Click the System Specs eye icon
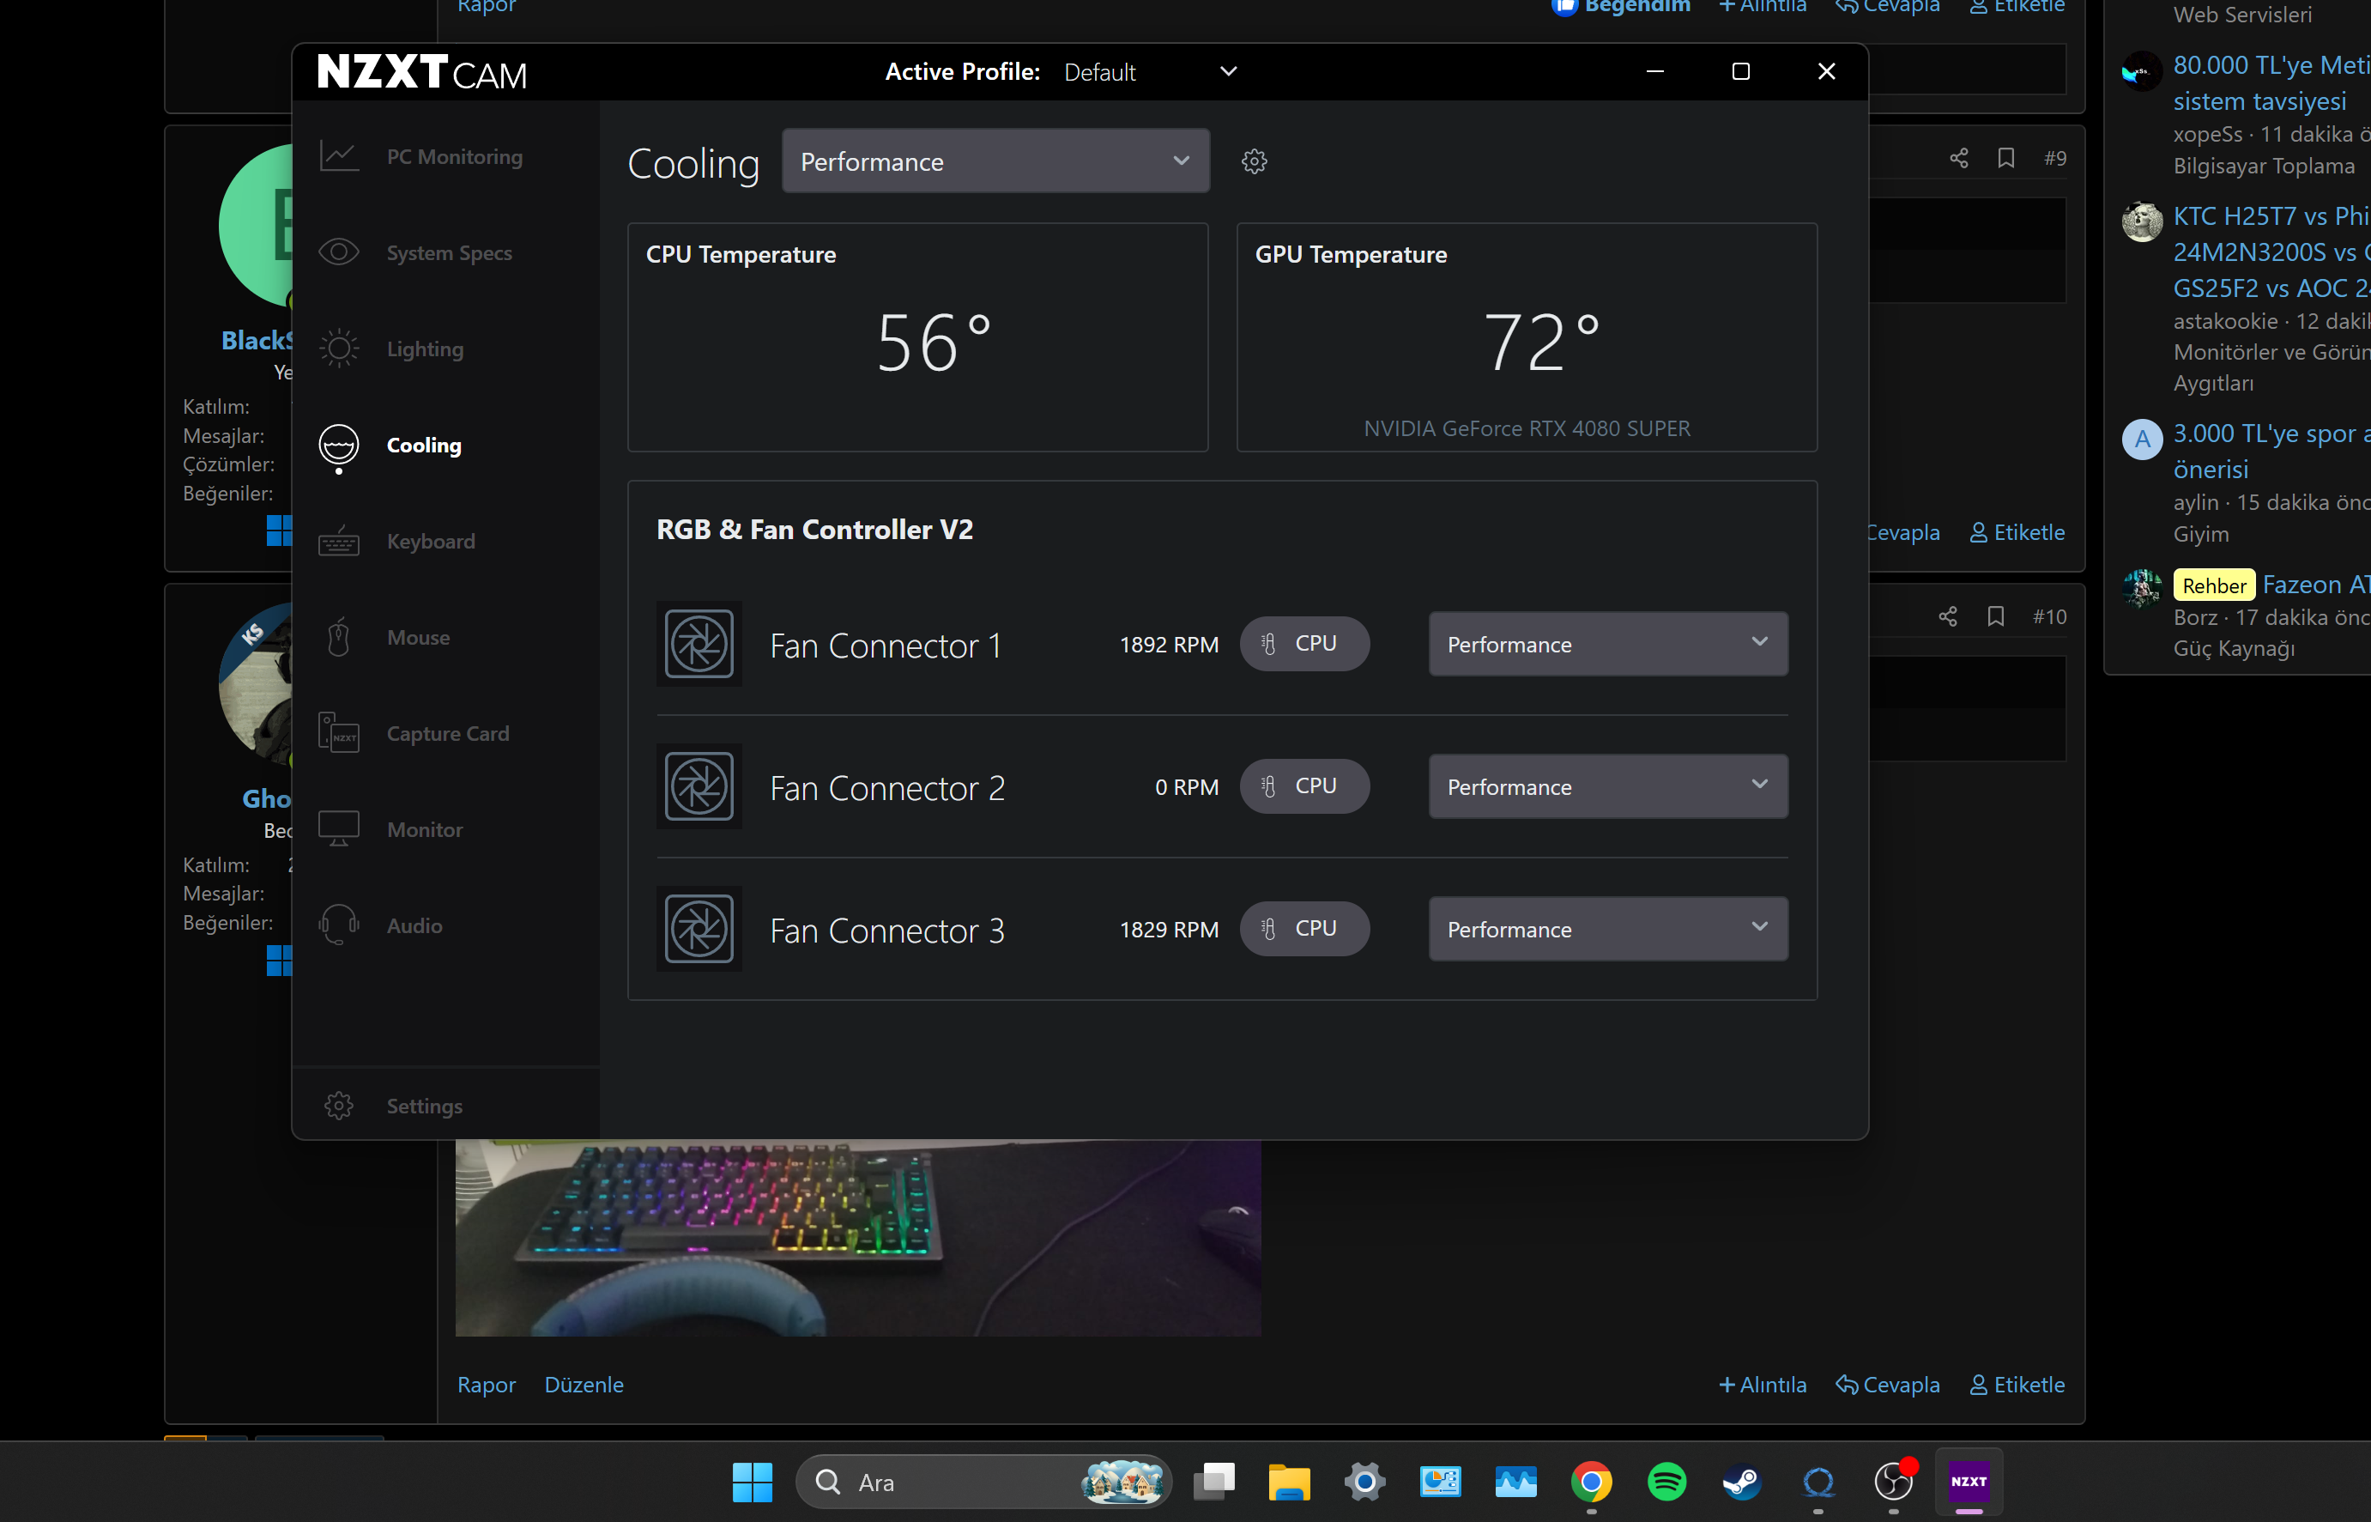This screenshot has height=1522, width=2371. point(339,252)
